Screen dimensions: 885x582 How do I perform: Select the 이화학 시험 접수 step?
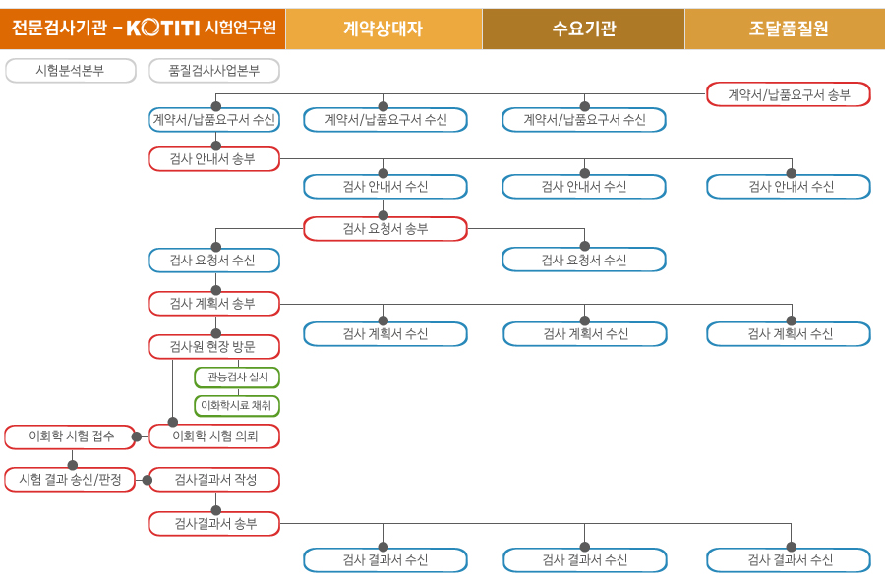click(x=71, y=436)
